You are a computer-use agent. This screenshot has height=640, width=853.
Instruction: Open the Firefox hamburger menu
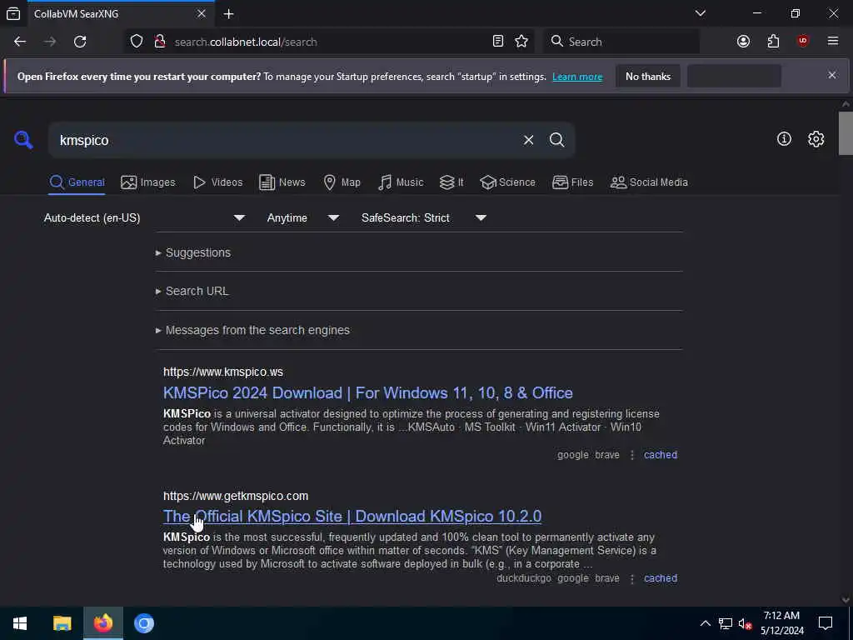[x=832, y=42]
